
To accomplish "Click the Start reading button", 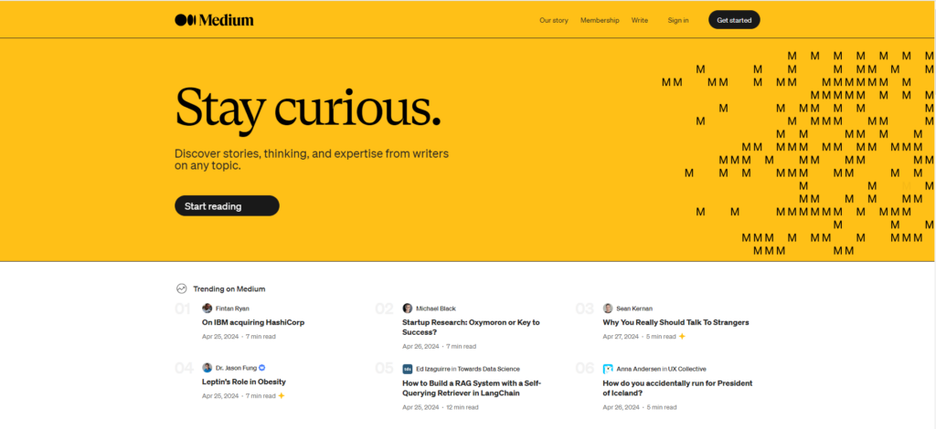I will [x=227, y=206].
